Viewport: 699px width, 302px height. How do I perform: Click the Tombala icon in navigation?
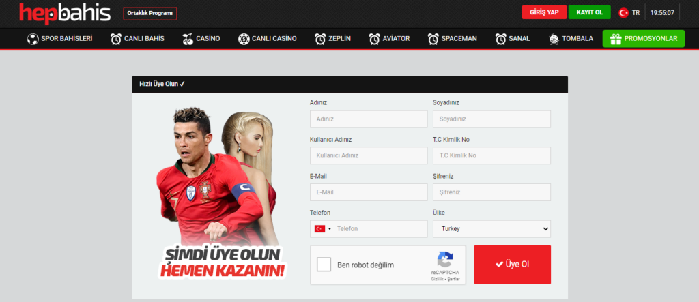(x=554, y=39)
